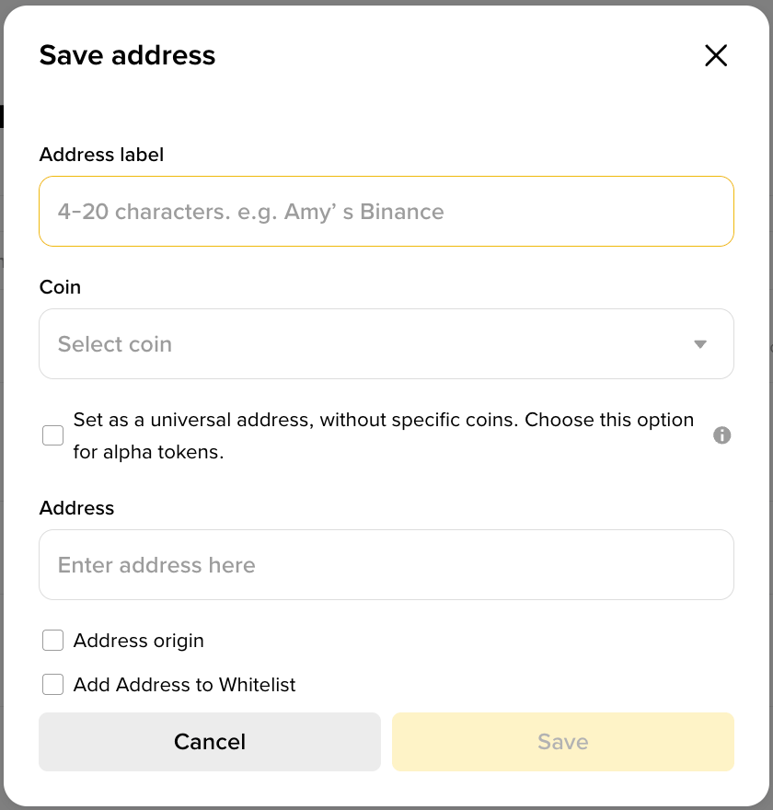Expand the Coin dropdown arrow
Viewport: 773px width, 810px height.
[700, 344]
